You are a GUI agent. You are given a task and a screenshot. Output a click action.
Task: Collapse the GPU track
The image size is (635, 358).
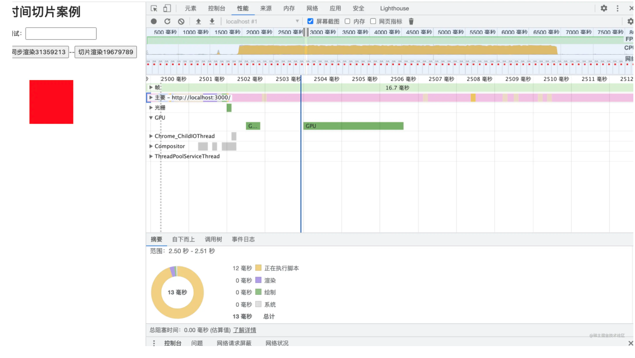point(151,117)
